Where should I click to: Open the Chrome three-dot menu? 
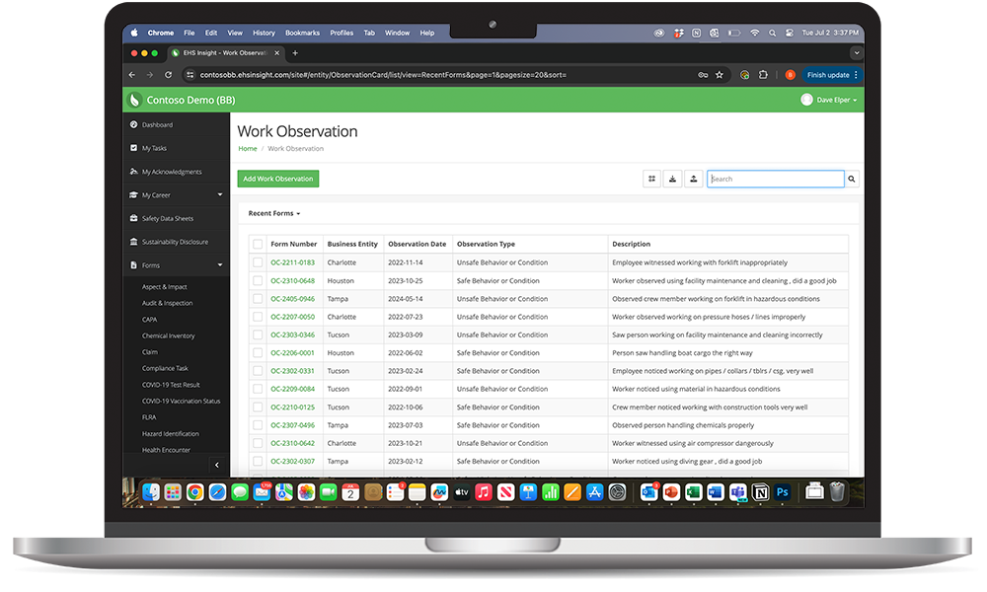click(x=856, y=75)
